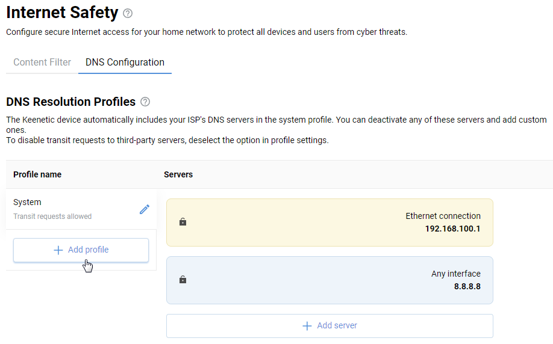Open help for DNS Resolution Profiles
Screen dimensions: 553x344
(145, 102)
